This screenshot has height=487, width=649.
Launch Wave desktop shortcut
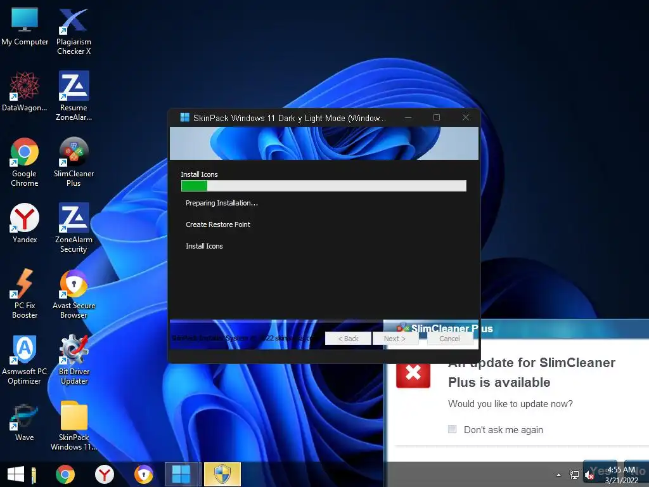pyautogui.click(x=25, y=422)
